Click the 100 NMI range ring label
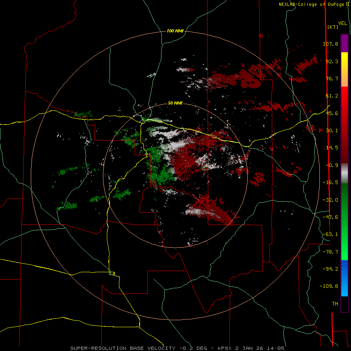The height and width of the screenshot is (351, 351). [175, 31]
